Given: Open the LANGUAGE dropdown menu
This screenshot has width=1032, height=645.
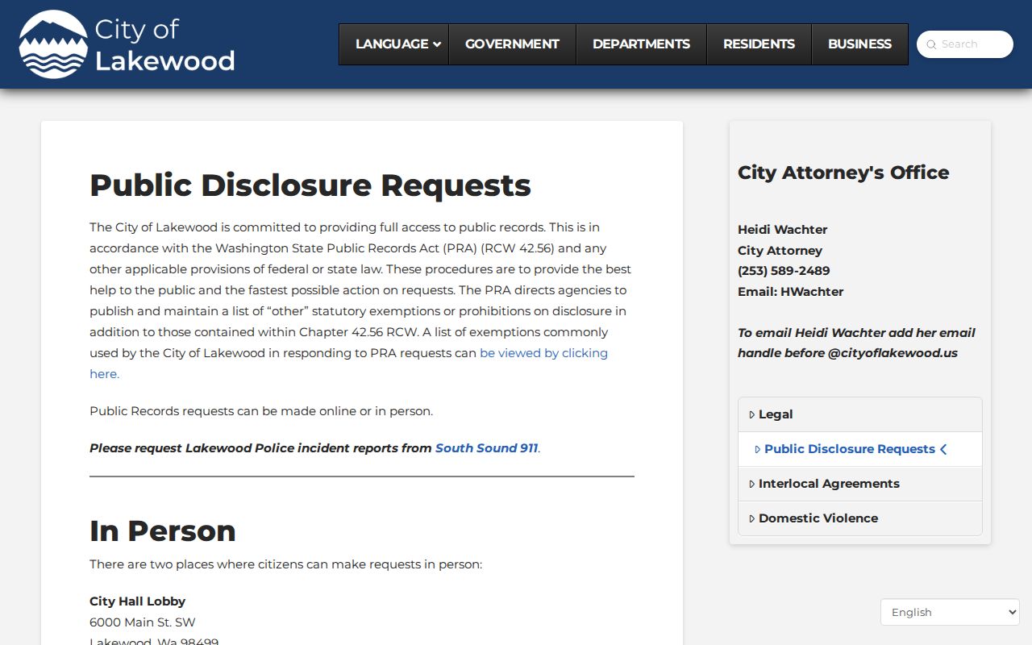Looking at the screenshot, I should point(393,44).
